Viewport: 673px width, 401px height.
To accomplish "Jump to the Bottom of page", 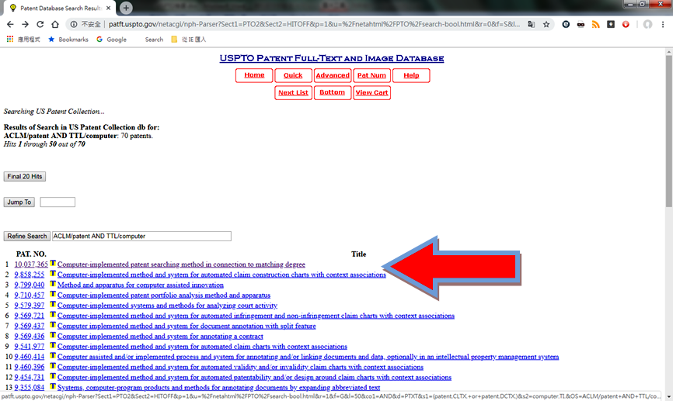I will pyautogui.click(x=333, y=92).
